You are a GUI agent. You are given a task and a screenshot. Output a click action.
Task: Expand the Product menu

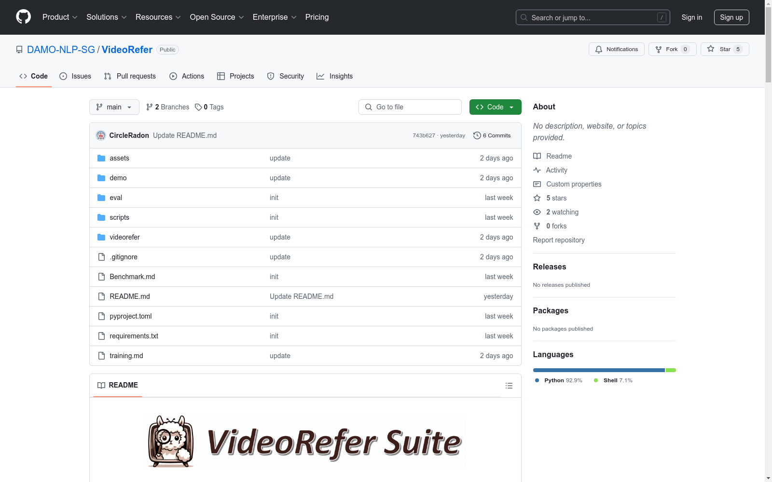pos(60,17)
